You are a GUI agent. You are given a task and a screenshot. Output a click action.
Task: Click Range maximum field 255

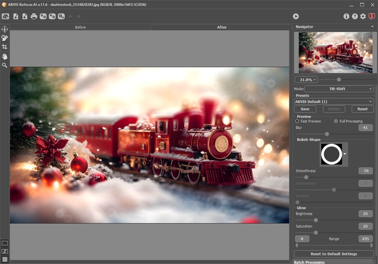pos(366,239)
